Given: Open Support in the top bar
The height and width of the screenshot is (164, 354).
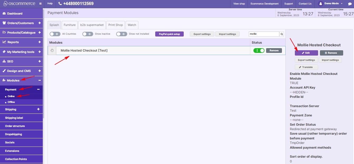Looking at the screenshot, I should tap(289, 4).
